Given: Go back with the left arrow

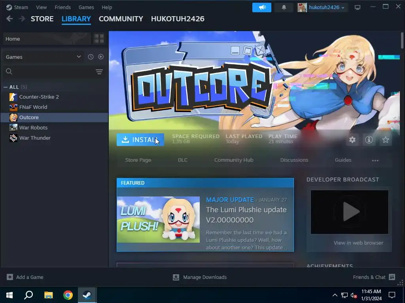Looking at the screenshot, I should 9,19.
